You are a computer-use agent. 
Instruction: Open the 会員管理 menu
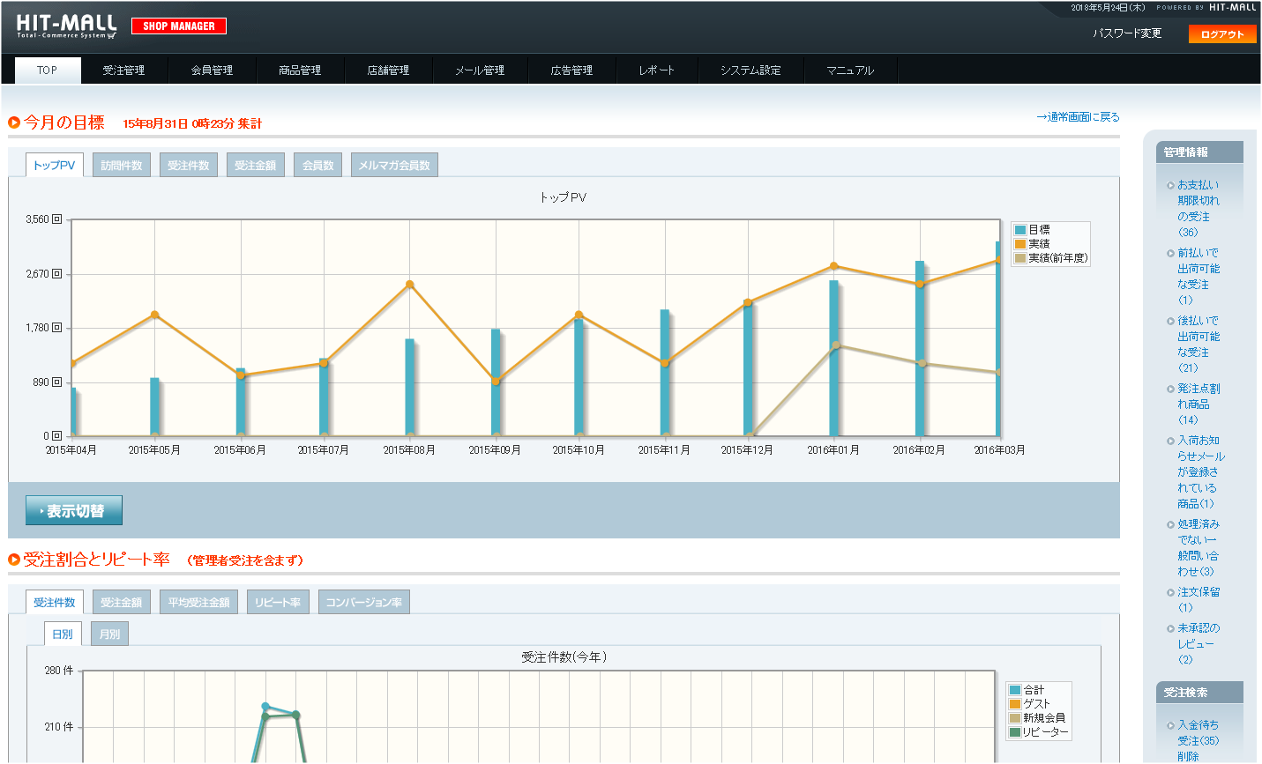tap(213, 70)
